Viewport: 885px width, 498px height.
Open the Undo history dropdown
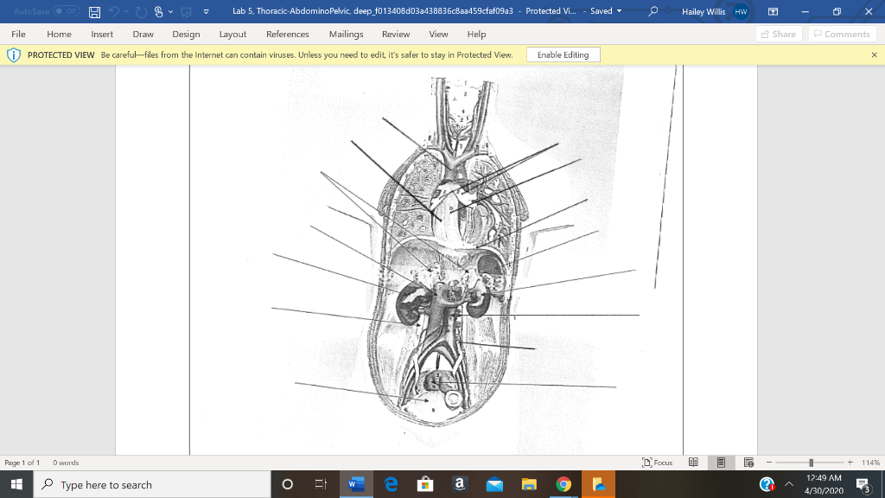pos(126,11)
